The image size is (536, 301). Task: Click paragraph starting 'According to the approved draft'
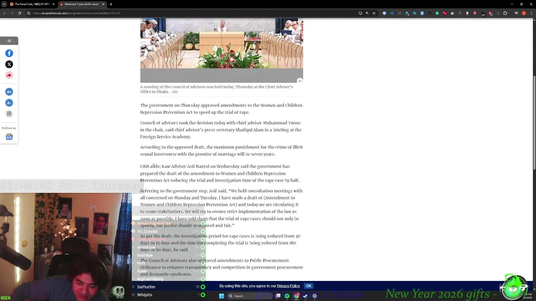(222, 150)
